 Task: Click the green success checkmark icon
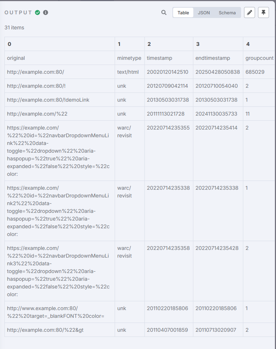tap(37, 12)
